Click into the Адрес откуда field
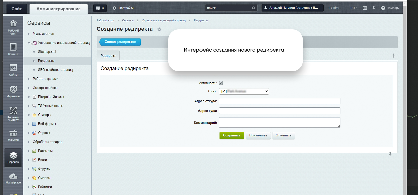The height and width of the screenshot is (195, 418). [279, 101]
